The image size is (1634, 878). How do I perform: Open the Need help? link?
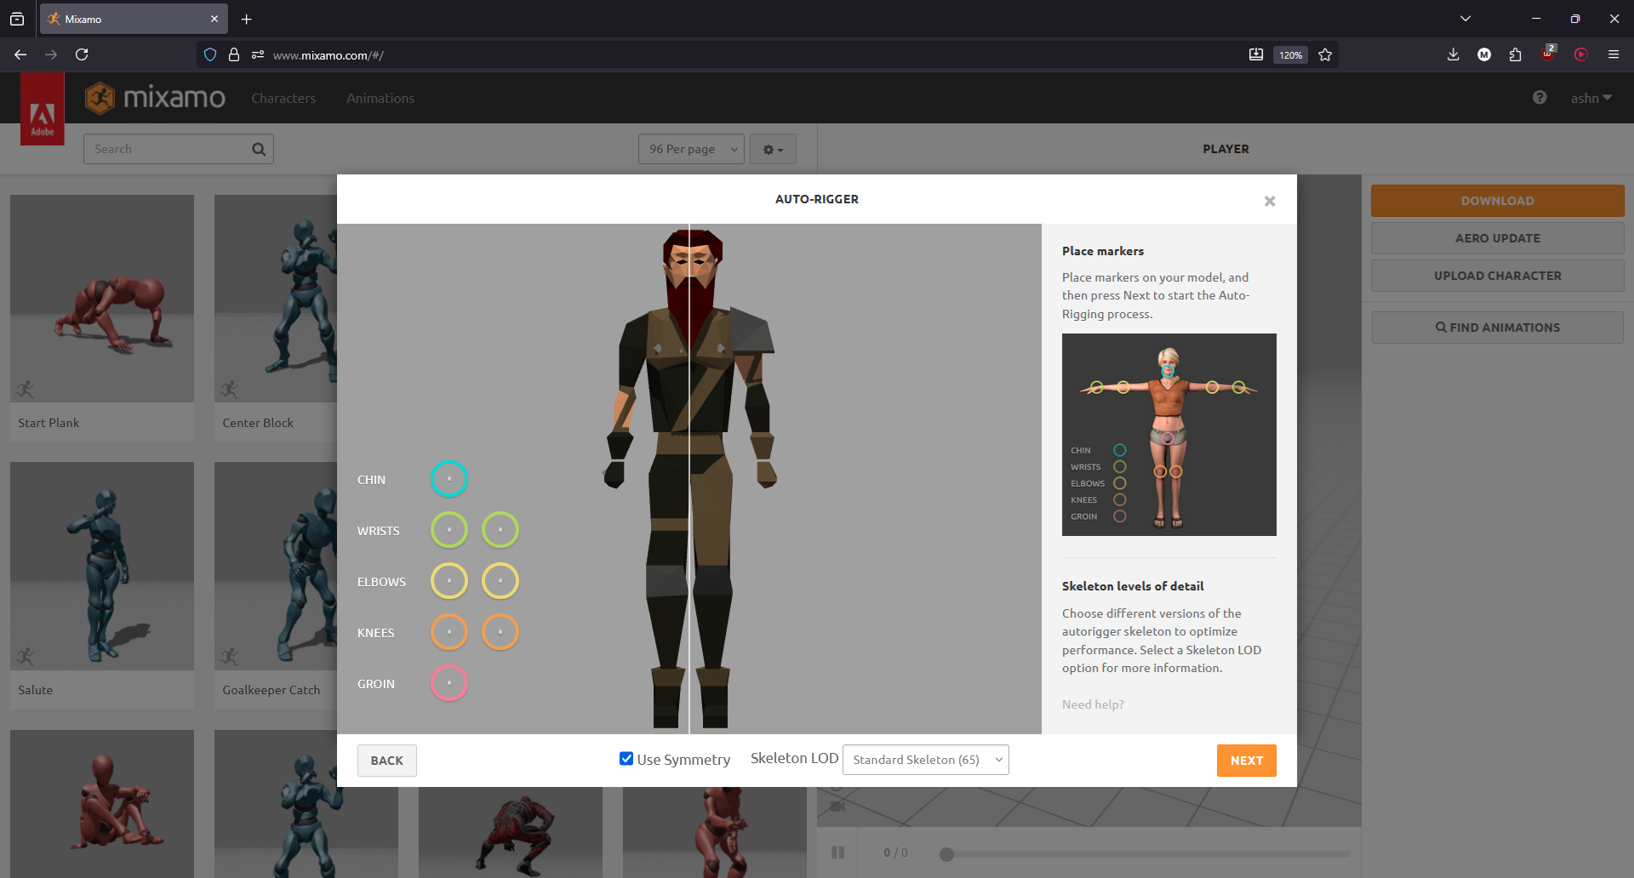(x=1093, y=704)
